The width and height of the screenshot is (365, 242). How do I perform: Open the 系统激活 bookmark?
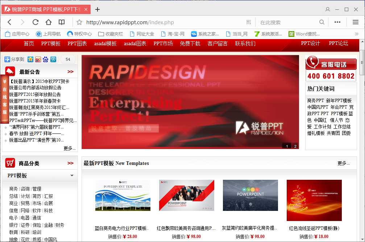(268, 34)
